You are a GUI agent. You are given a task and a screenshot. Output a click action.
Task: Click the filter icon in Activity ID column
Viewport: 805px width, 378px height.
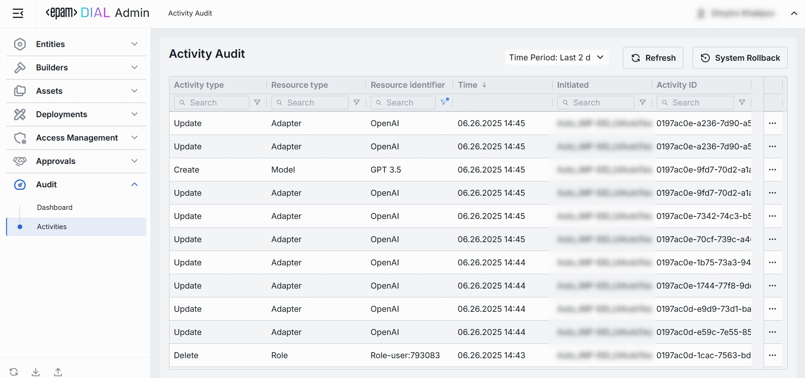point(742,103)
